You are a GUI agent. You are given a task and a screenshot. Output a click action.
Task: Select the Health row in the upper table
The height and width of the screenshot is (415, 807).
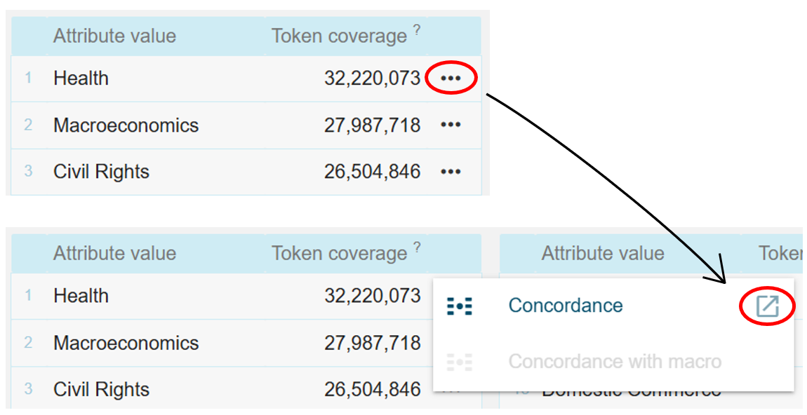81,79
